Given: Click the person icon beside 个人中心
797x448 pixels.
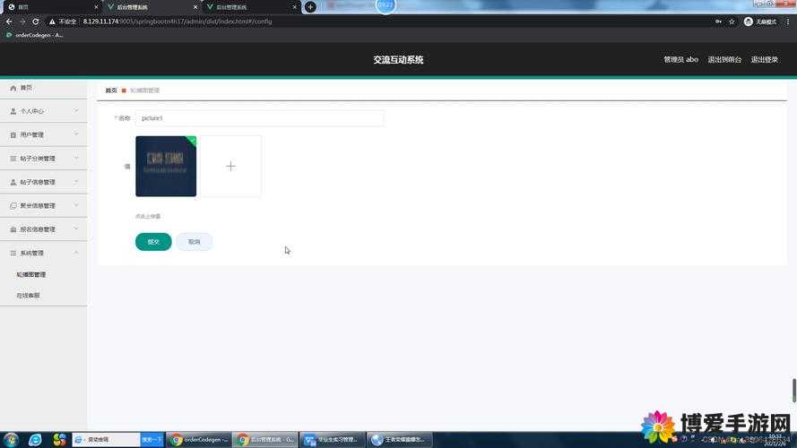Looking at the screenshot, I should 13,111.
